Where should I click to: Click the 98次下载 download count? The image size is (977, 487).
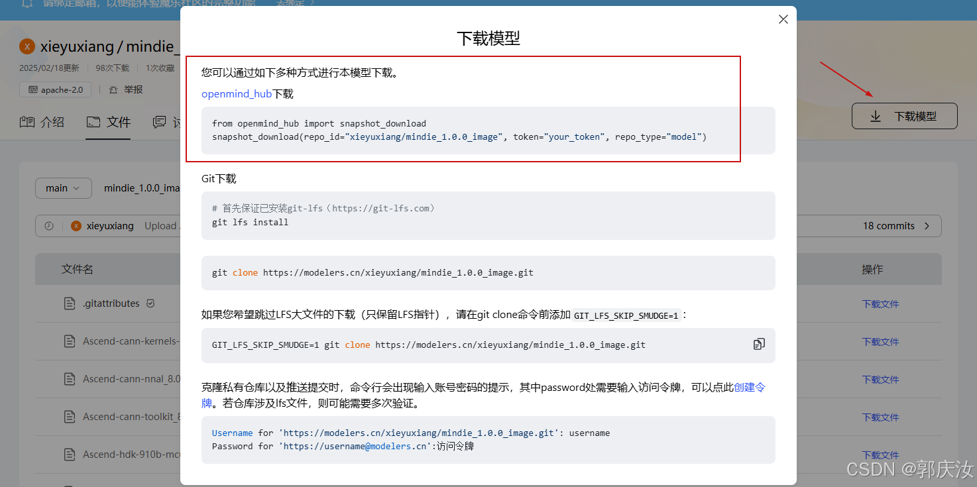pyautogui.click(x=113, y=68)
